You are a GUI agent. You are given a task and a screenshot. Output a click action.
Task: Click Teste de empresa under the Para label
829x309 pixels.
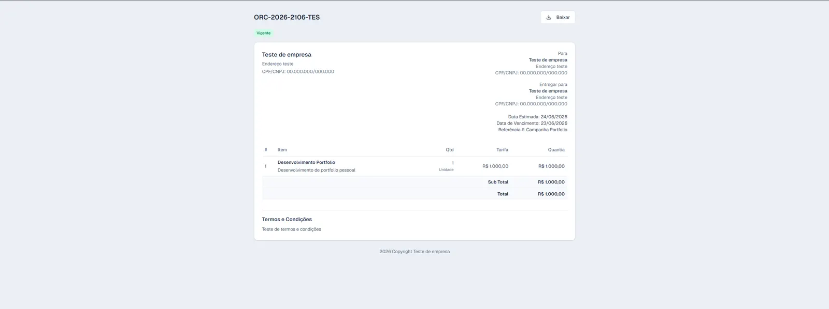(548, 60)
